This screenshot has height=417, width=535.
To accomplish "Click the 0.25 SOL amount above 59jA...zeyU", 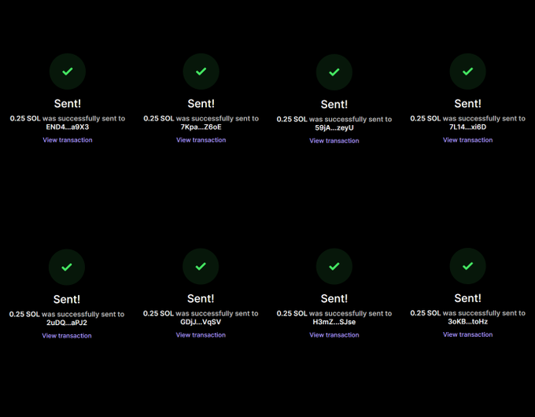I will 292,120.
